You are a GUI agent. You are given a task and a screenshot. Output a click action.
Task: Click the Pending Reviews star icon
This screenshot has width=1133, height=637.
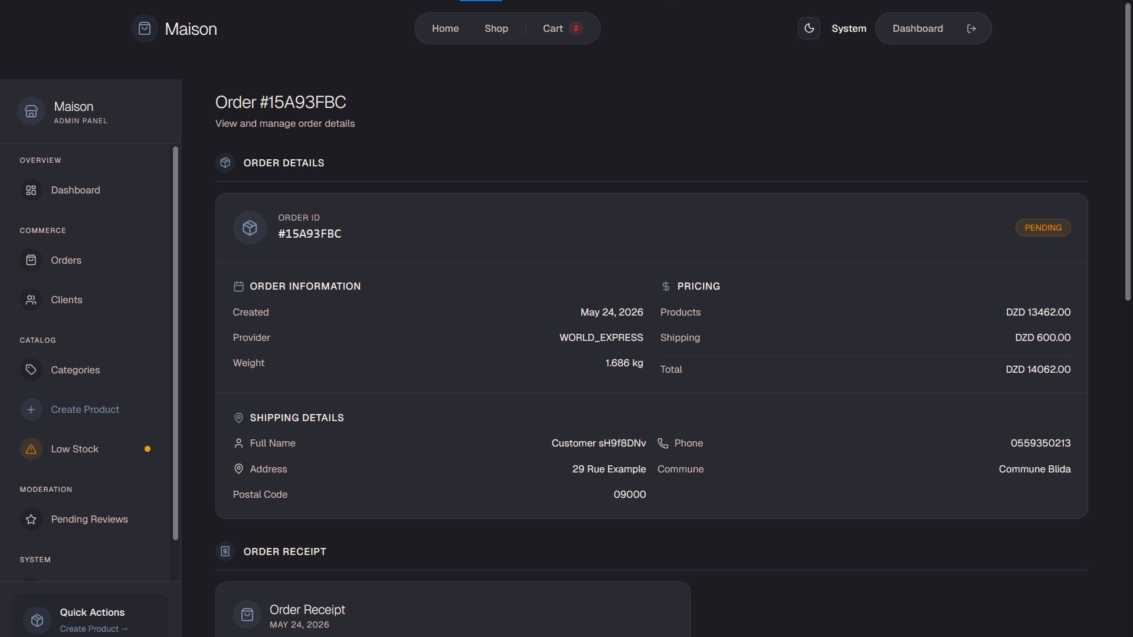pyautogui.click(x=31, y=519)
